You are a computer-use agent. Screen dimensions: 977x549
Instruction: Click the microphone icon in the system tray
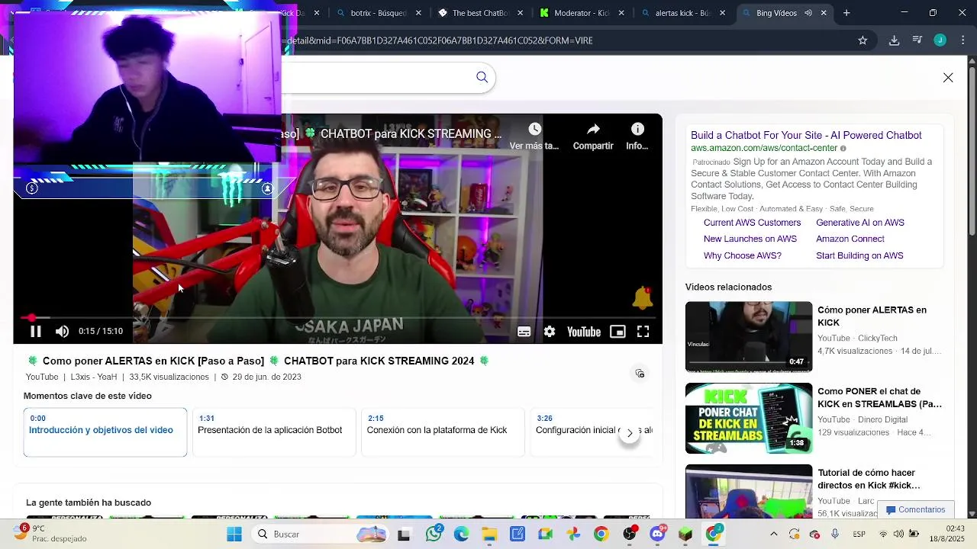835,534
